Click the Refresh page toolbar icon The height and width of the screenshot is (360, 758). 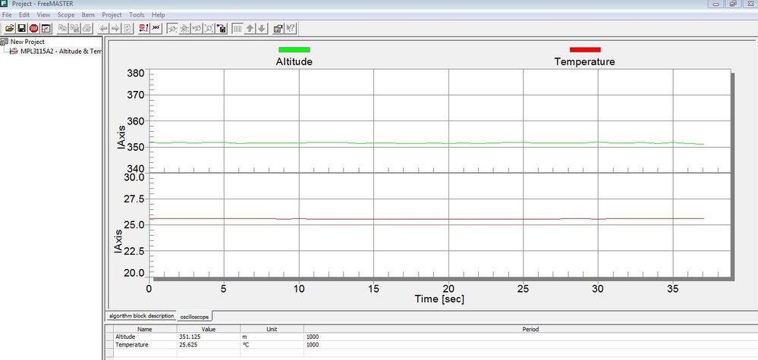coord(127,29)
